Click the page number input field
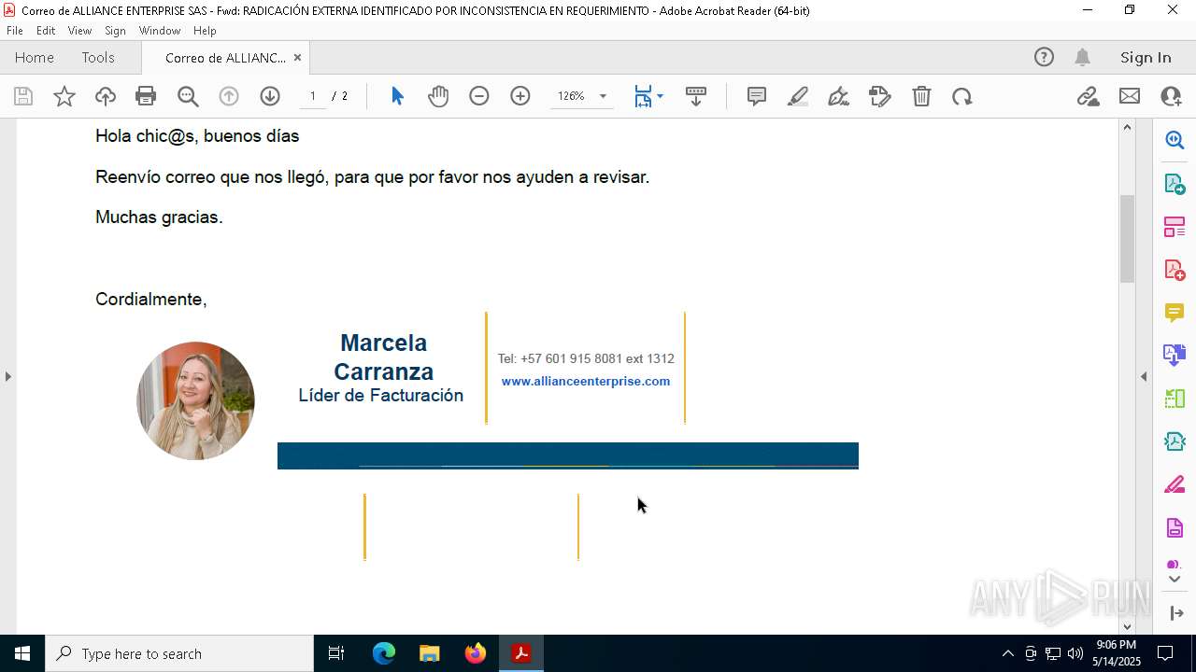Image resolution: width=1196 pixels, height=672 pixels. click(x=313, y=96)
